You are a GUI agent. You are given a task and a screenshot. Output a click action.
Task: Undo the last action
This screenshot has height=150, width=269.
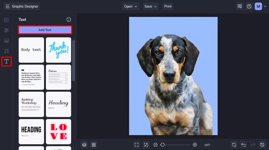pyautogui.click(x=243, y=145)
